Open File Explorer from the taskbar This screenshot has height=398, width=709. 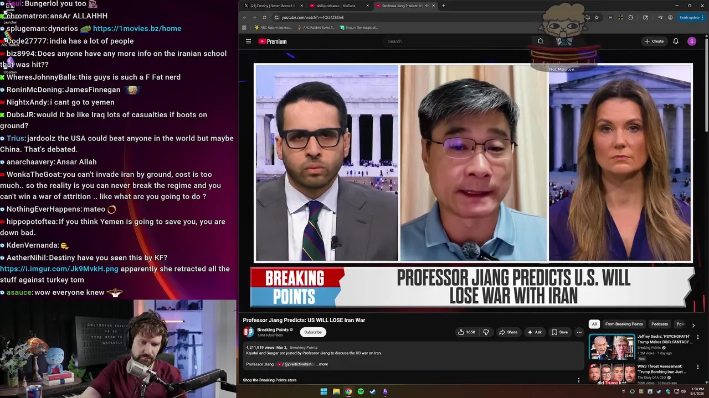click(x=336, y=391)
